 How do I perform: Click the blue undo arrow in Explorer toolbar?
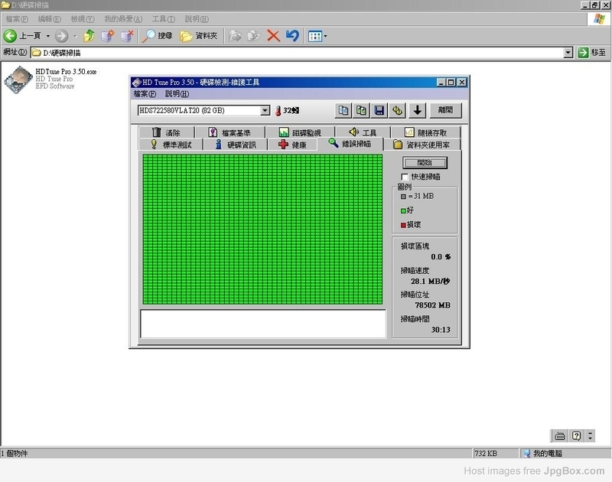(x=291, y=36)
